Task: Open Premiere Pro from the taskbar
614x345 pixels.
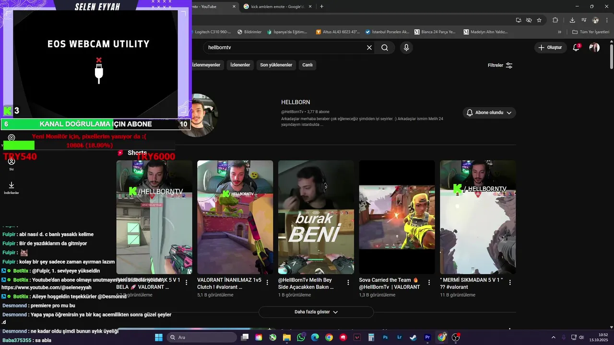Action: pos(427,337)
